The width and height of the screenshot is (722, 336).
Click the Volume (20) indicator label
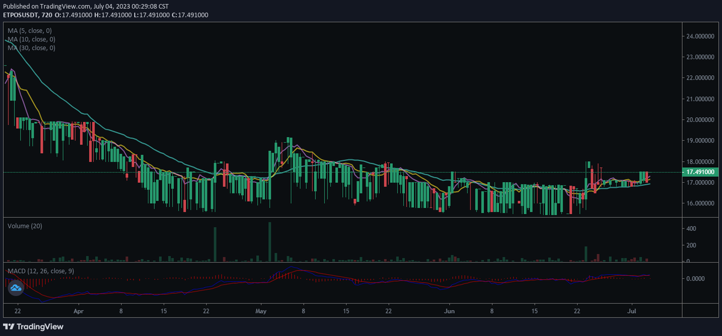coord(25,226)
